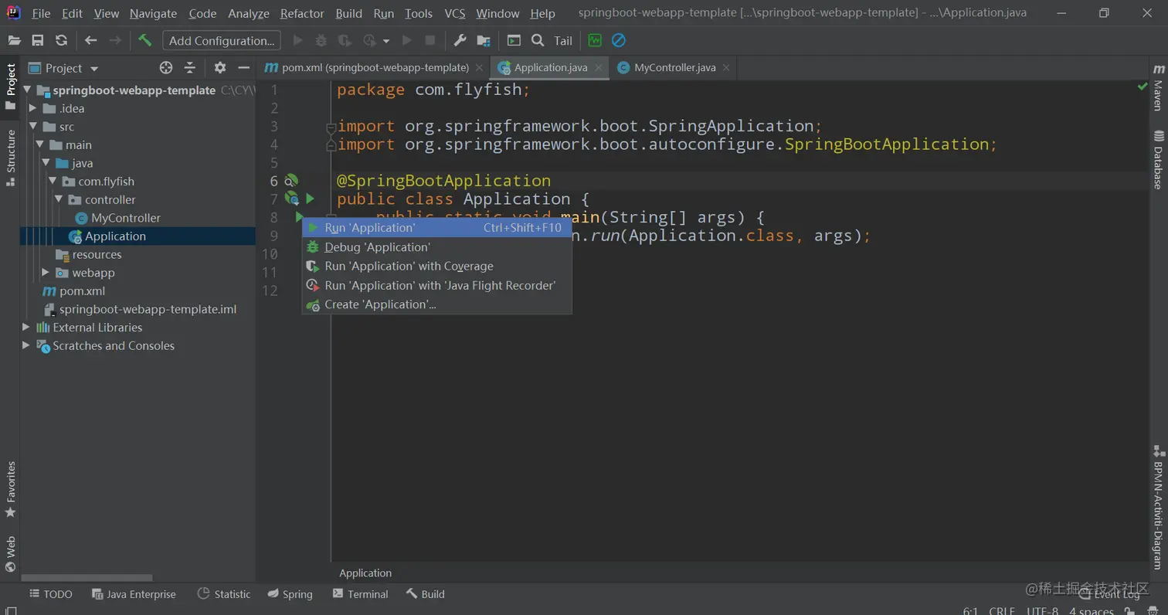This screenshot has width=1168, height=615.
Task: Open the Web tool window
Action: tap(11, 554)
